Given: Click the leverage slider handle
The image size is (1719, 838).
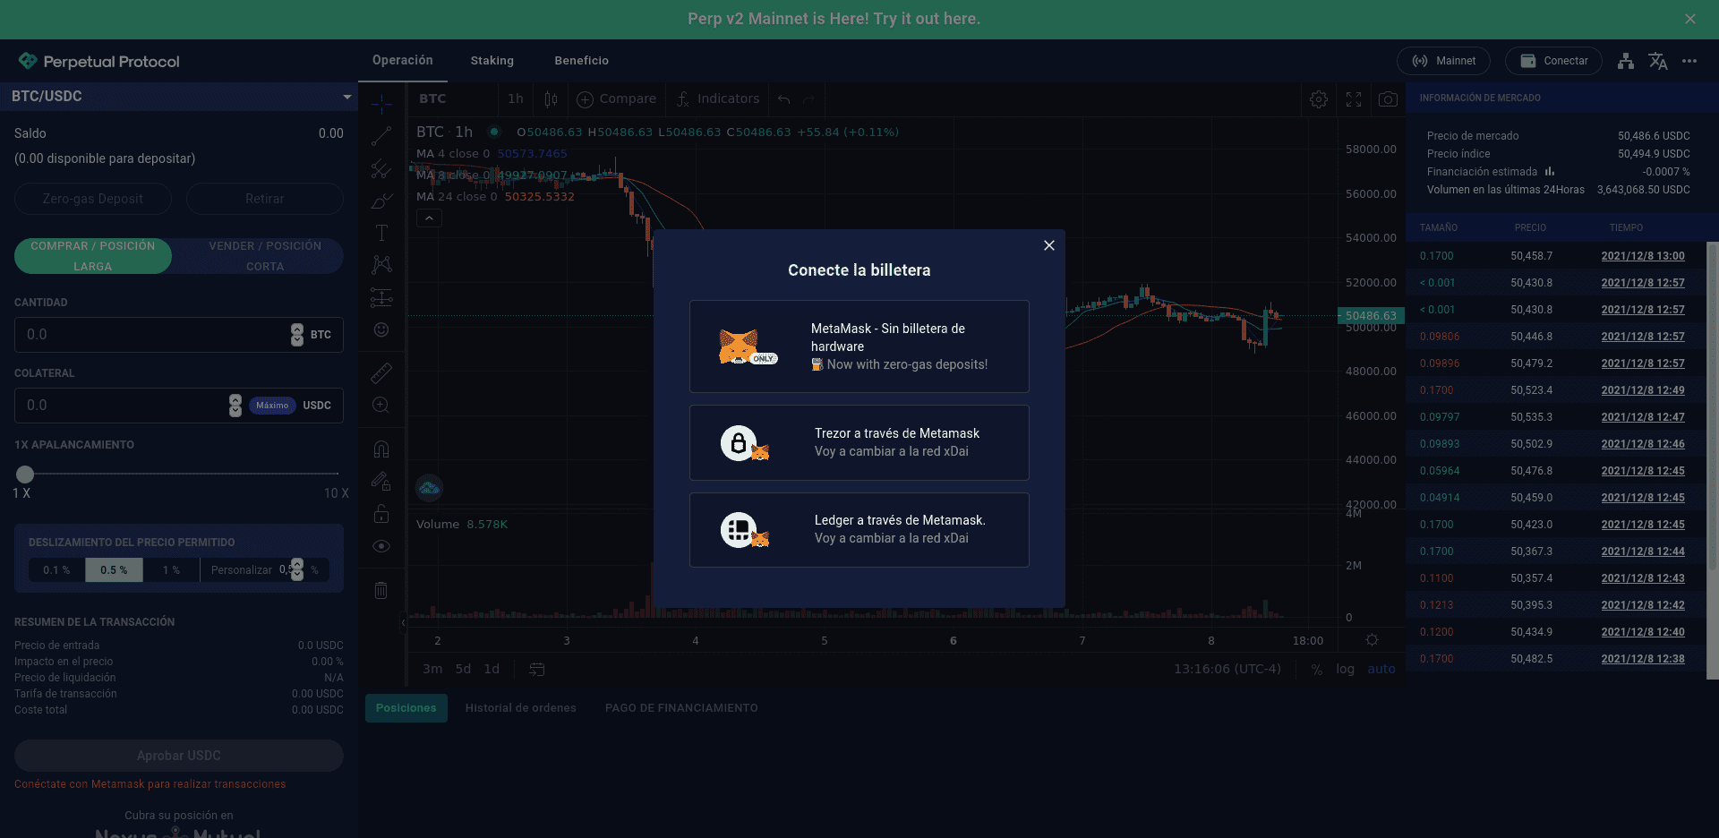Looking at the screenshot, I should coord(25,475).
